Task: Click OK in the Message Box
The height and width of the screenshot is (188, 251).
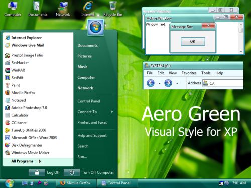Action: [193, 41]
